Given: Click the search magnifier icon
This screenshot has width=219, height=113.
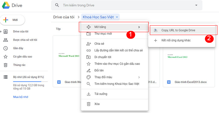Looking at the screenshot, I should (x=57, y=5).
